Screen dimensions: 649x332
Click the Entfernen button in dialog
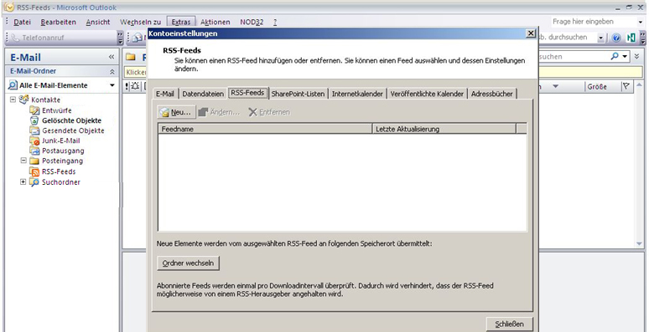269,112
